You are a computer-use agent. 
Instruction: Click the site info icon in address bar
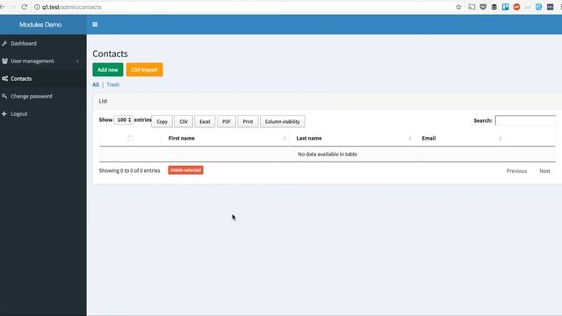[x=37, y=7]
